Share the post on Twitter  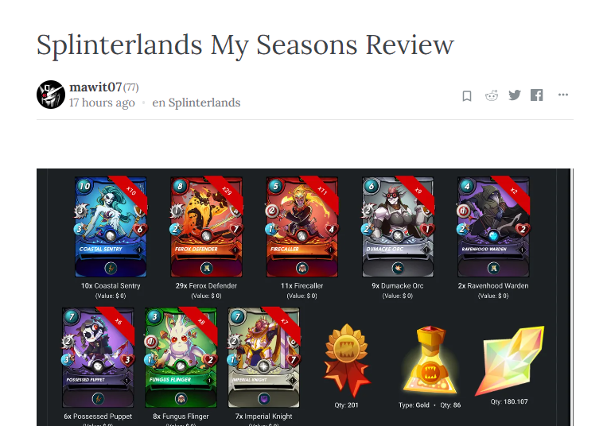515,95
